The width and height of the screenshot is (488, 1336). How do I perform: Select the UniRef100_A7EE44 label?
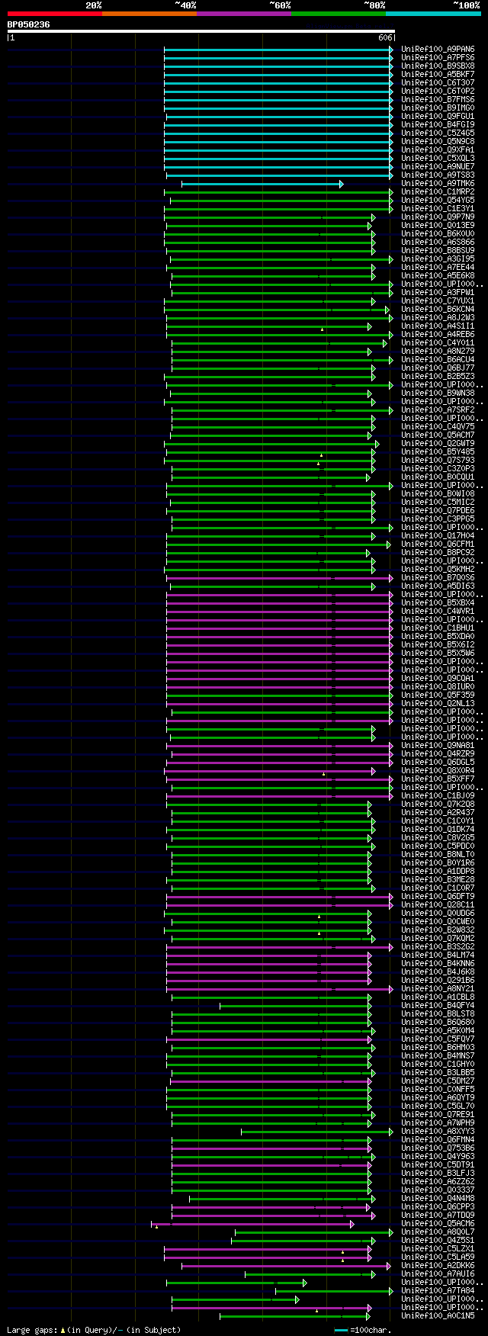(x=438, y=267)
